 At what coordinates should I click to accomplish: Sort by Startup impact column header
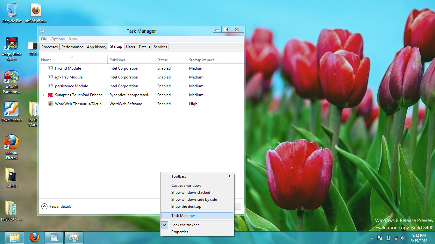[203, 59]
